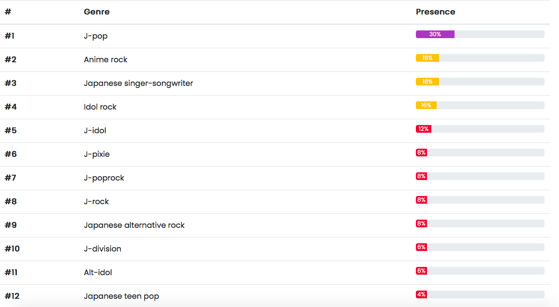Click the Japanese teen pop genre
559x307 pixels.
tap(121, 296)
